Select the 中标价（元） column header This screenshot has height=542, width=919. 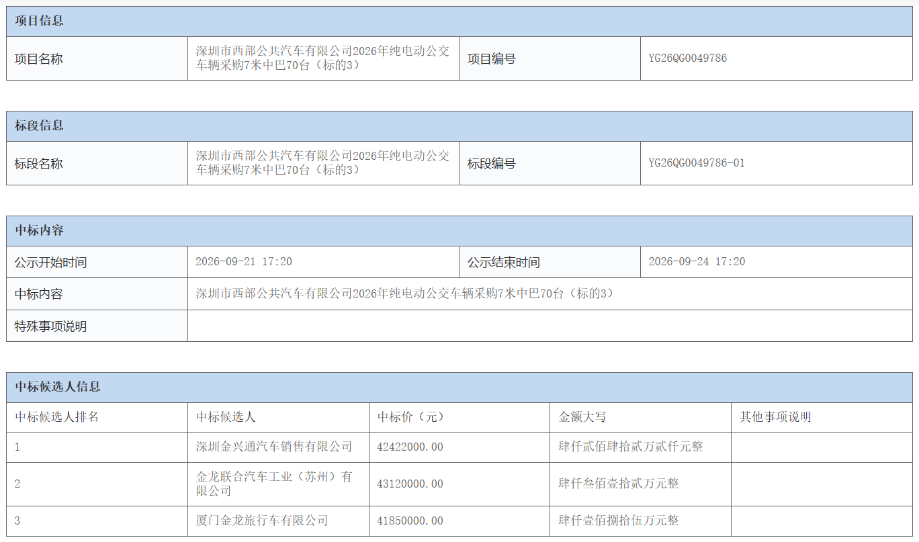(459, 417)
